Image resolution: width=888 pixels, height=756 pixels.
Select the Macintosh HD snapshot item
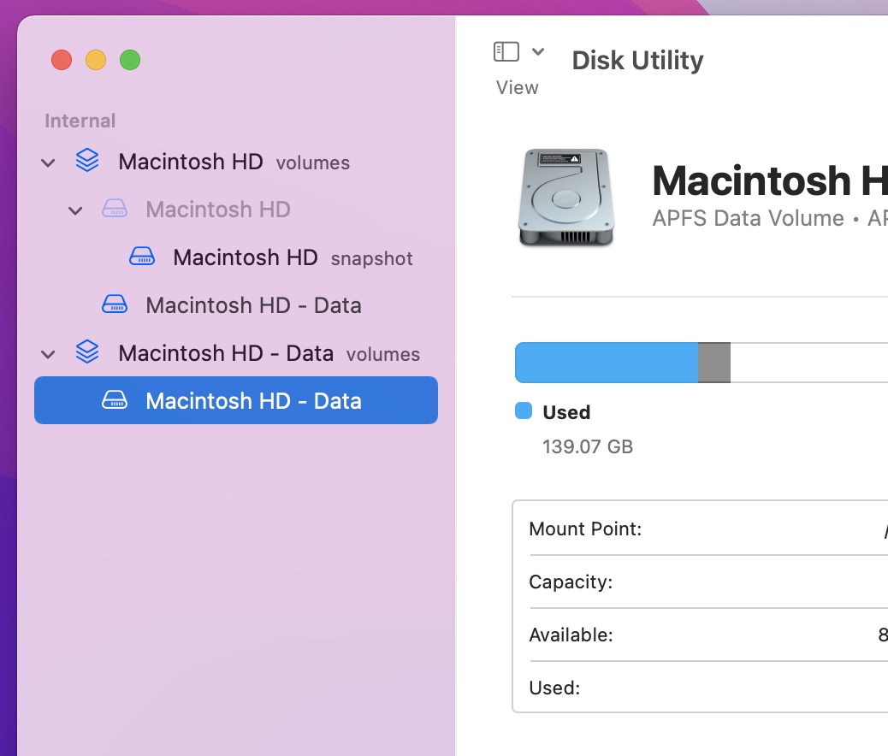(x=245, y=257)
